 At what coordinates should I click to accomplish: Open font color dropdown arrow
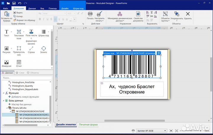point(75,19)
